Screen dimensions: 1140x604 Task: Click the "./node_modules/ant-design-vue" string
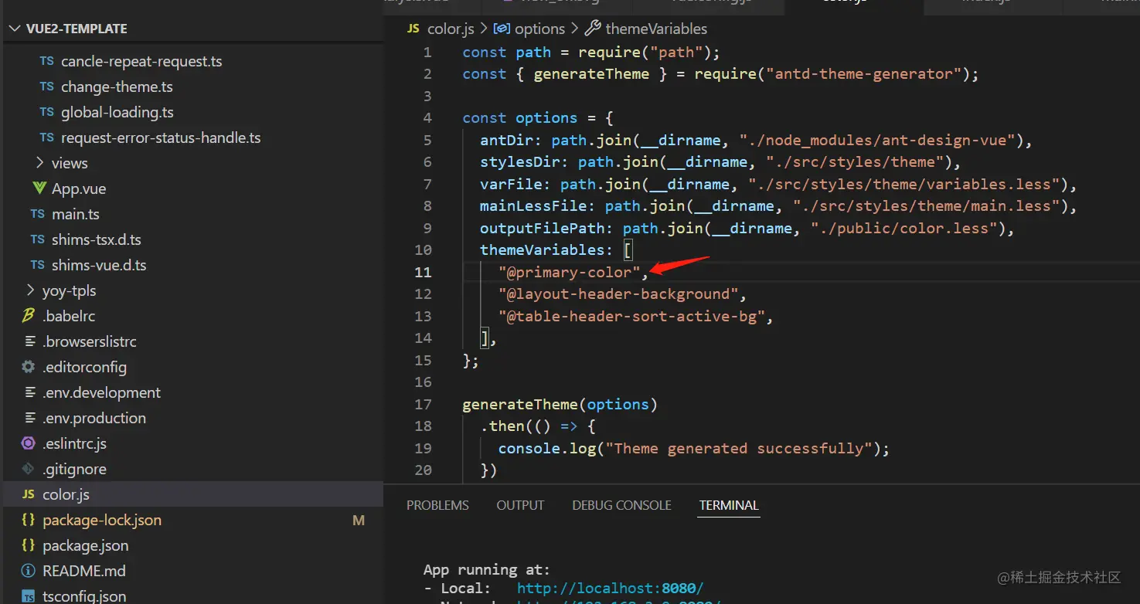(877, 141)
